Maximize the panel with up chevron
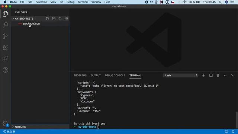The width and height of the screenshot is (238, 134). 225,75
